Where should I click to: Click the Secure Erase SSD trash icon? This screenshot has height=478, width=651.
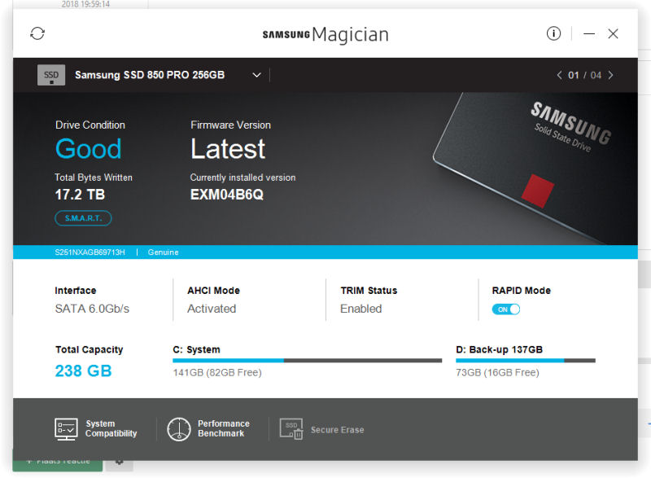[291, 429]
